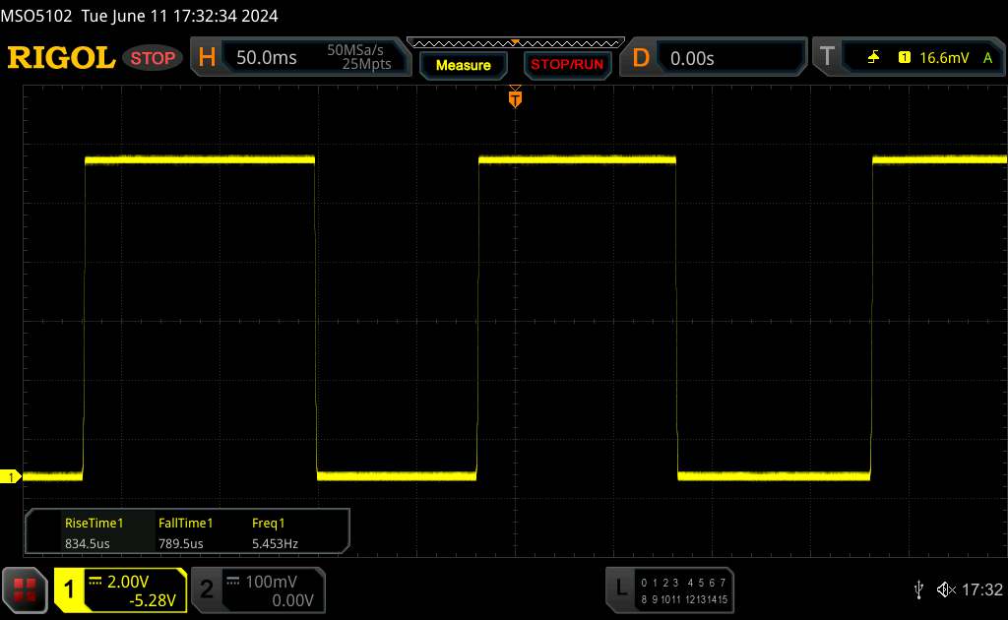Click channel 1 DC coupling icon
1008x620 pixels.
point(95,582)
